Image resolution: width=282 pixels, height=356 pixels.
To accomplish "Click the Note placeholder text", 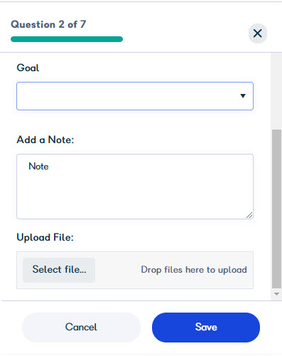I will click(38, 167).
